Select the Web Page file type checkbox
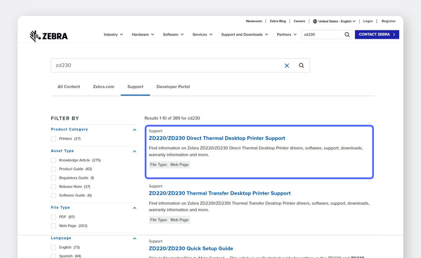Image resolution: width=421 pixels, height=258 pixels. coord(53,226)
